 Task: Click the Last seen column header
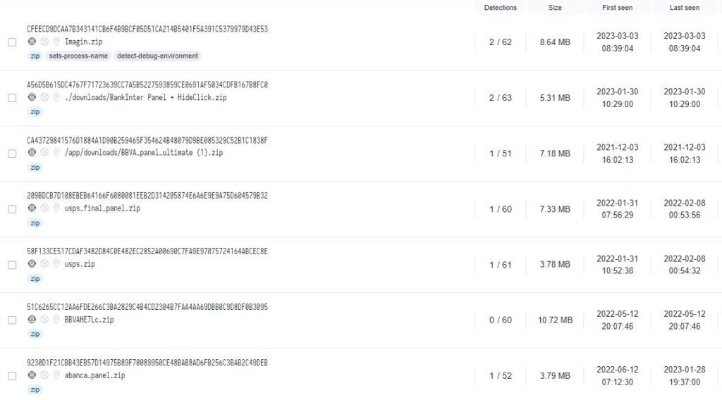684,8
